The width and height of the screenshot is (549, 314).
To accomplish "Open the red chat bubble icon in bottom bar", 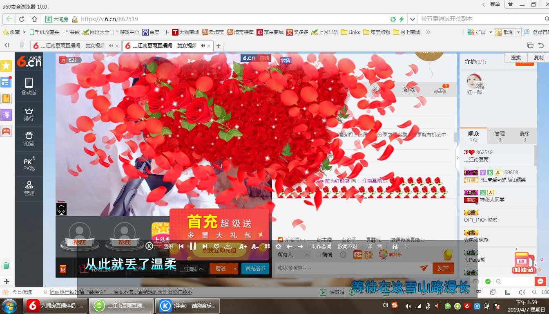I will pyautogui.click(x=540, y=281).
